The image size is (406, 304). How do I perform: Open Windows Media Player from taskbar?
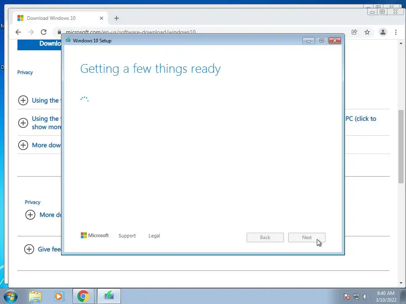[59, 296]
